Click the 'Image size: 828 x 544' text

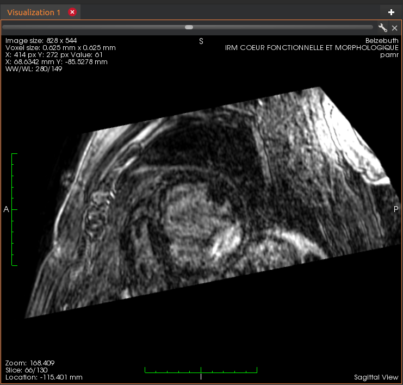coord(41,41)
